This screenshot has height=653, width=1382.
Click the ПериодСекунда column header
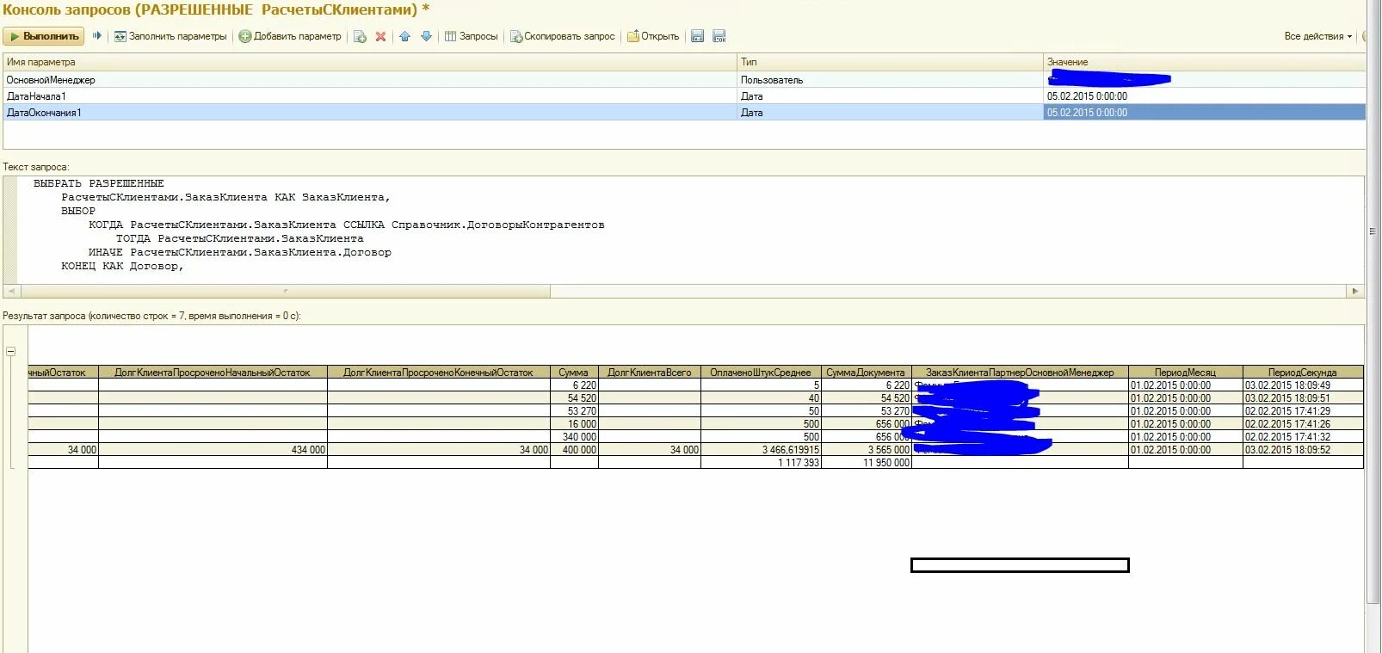pyautogui.click(x=1303, y=373)
